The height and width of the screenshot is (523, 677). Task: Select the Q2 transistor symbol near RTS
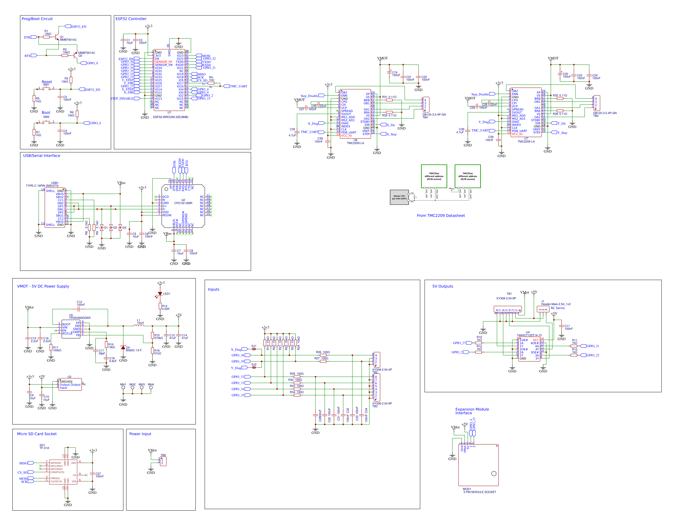pyautogui.click(x=75, y=55)
